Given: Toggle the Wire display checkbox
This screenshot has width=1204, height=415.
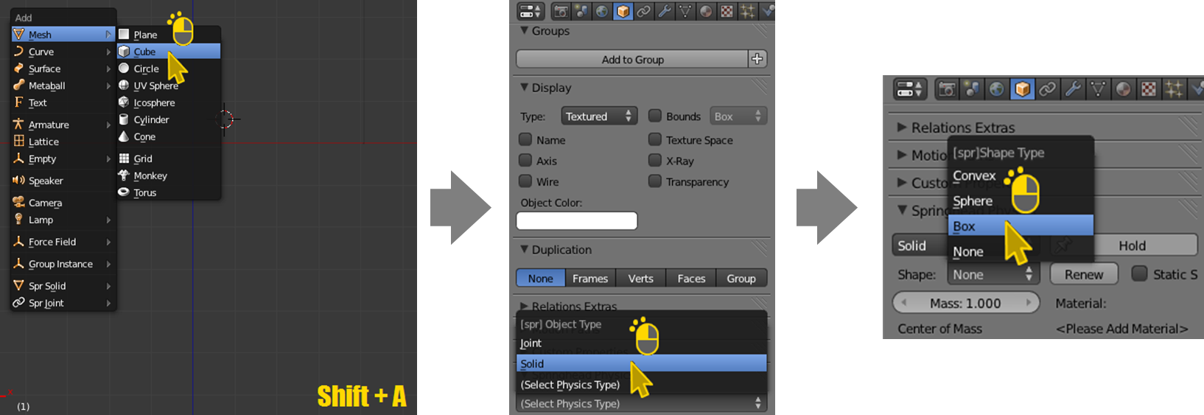Looking at the screenshot, I should coord(525,181).
